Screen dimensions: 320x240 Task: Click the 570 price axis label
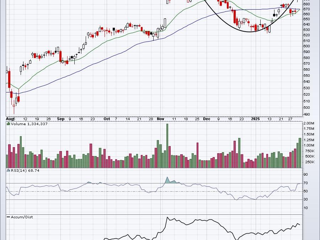[307, 64]
